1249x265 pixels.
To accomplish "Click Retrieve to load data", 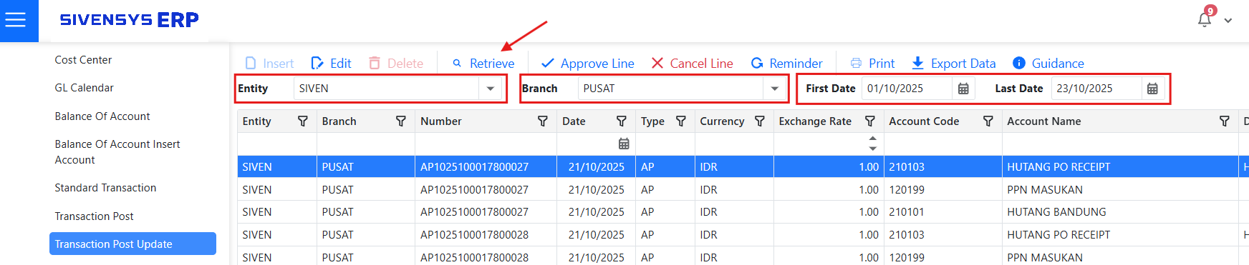I will coord(483,64).
